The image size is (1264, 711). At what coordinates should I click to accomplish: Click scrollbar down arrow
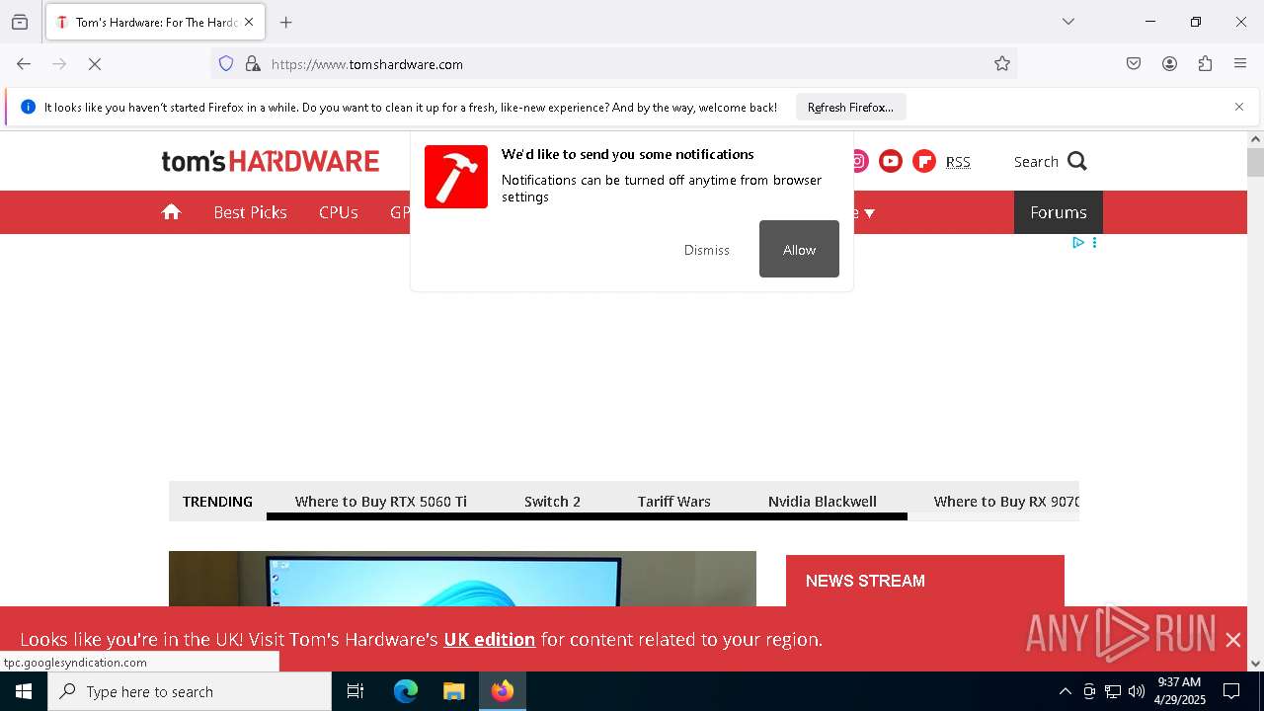[x=1255, y=664]
